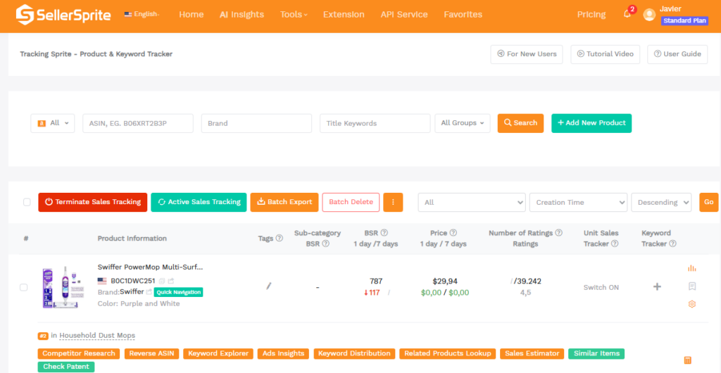
Task: Open the settings gear icon for Swiffer row
Action: pyautogui.click(x=691, y=304)
